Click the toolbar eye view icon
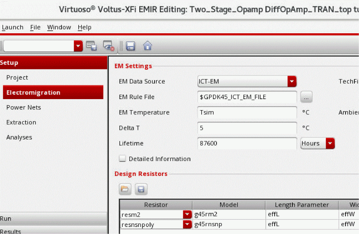 [108, 46]
